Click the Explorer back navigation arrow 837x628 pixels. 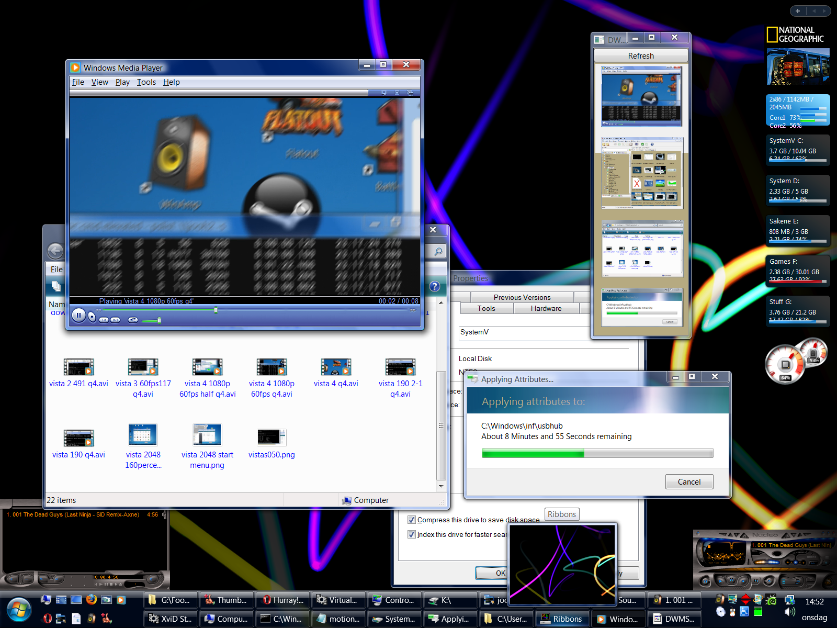click(55, 251)
